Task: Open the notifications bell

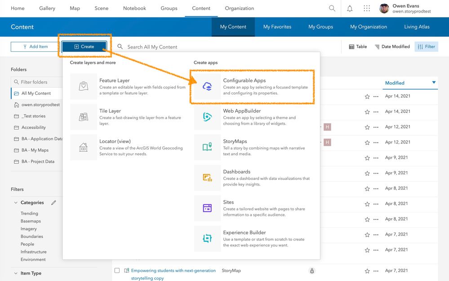Action: (x=350, y=8)
